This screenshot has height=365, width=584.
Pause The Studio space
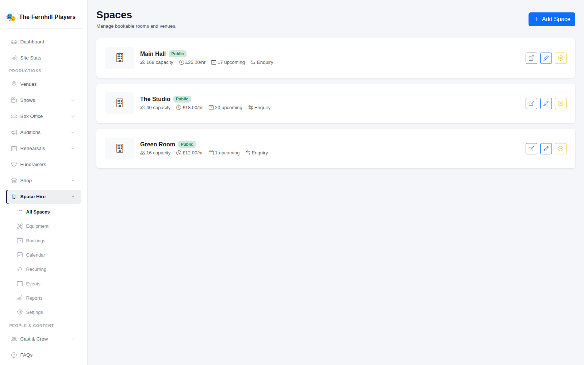click(561, 103)
